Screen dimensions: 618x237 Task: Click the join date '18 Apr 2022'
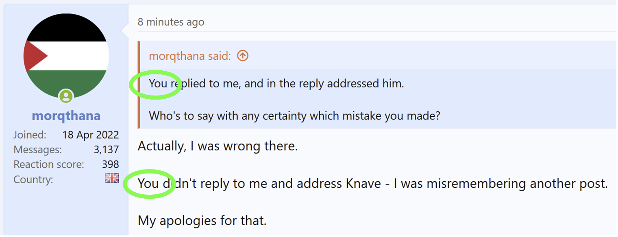tap(90, 135)
